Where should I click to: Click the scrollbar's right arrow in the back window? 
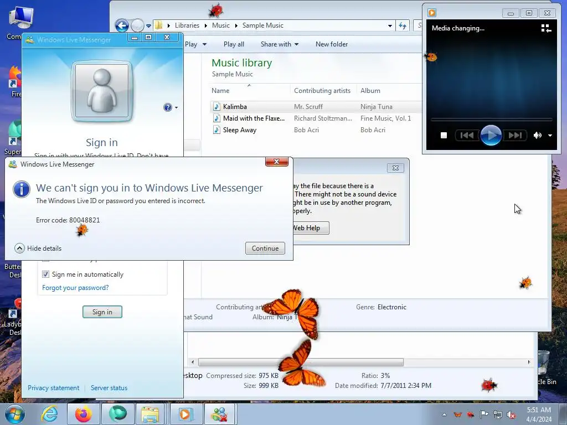(x=529, y=362)
